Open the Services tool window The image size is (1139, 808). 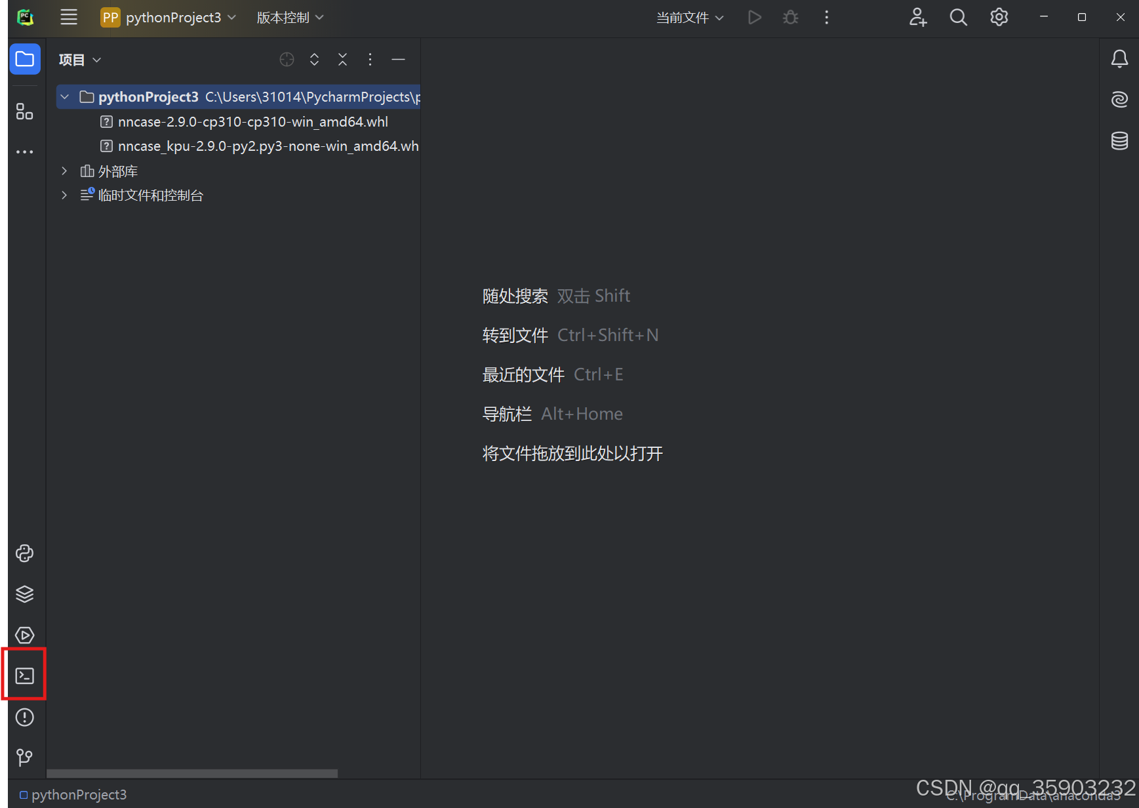pos(24,634)
